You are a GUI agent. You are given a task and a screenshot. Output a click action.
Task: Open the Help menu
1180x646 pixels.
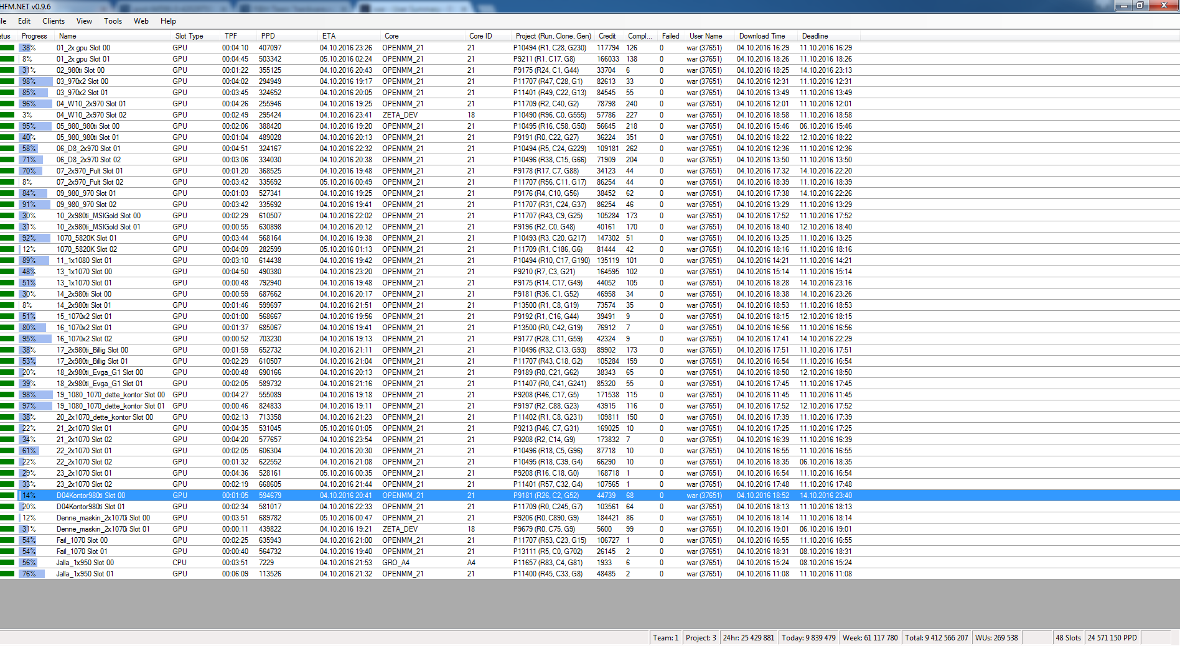(168, 21)
